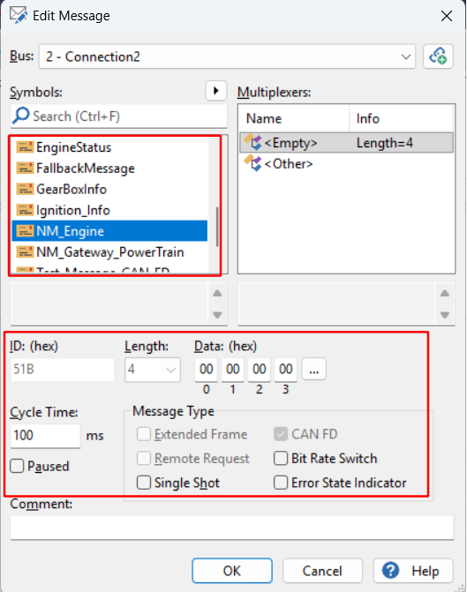Click the NM_Gateway_PowerTrain message icon
Image resolution: width=467 pixels, height=592 pixels.
pyautogui.click(x=25, y=251)
